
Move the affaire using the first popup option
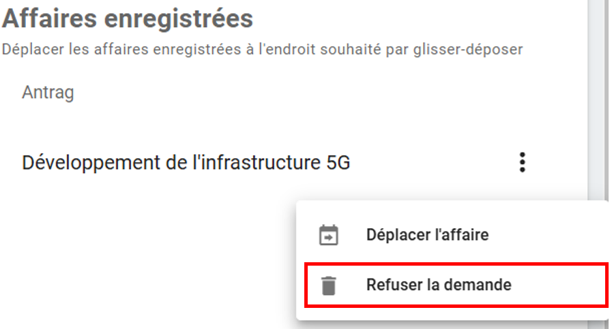tap(427, 236)
